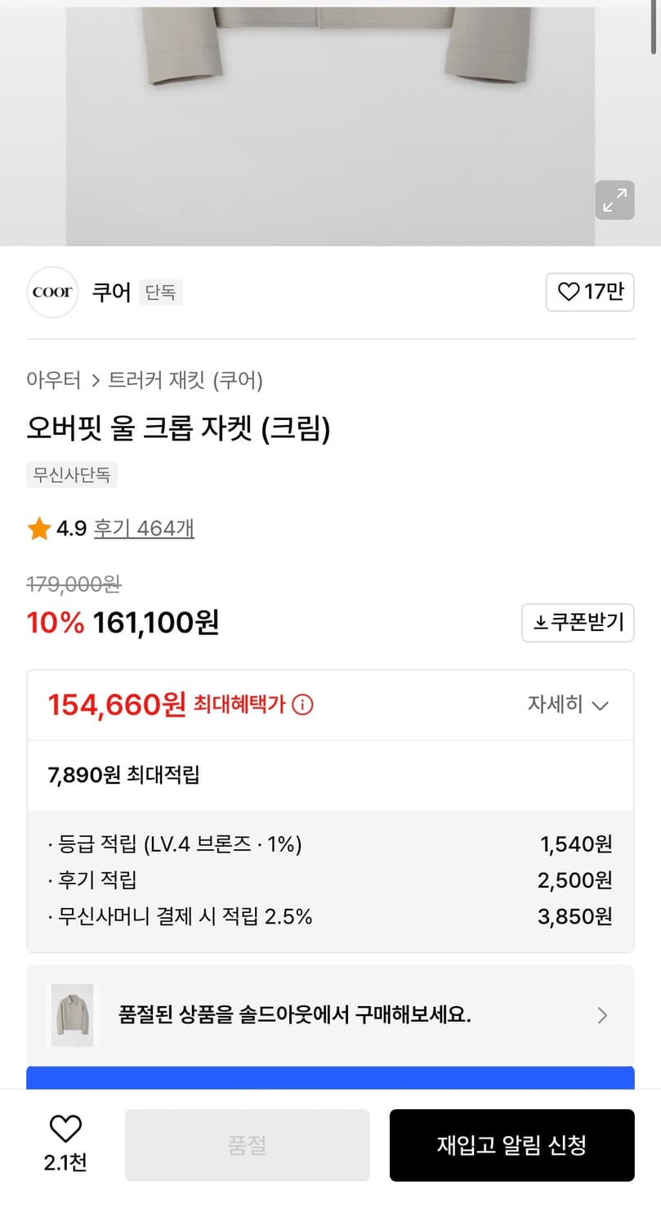
Task: Open the coor brand logo circle
Action: (52, 292)
